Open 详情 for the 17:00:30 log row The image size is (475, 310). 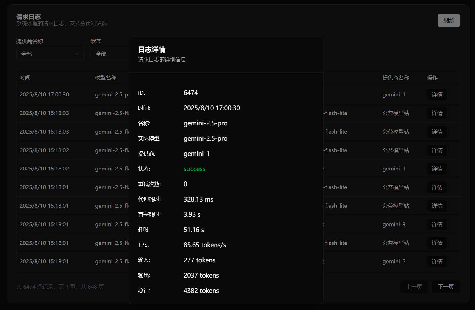click(x=437, y=95)
